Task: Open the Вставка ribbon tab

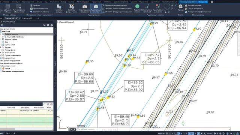Action: (x=6, y=2)
